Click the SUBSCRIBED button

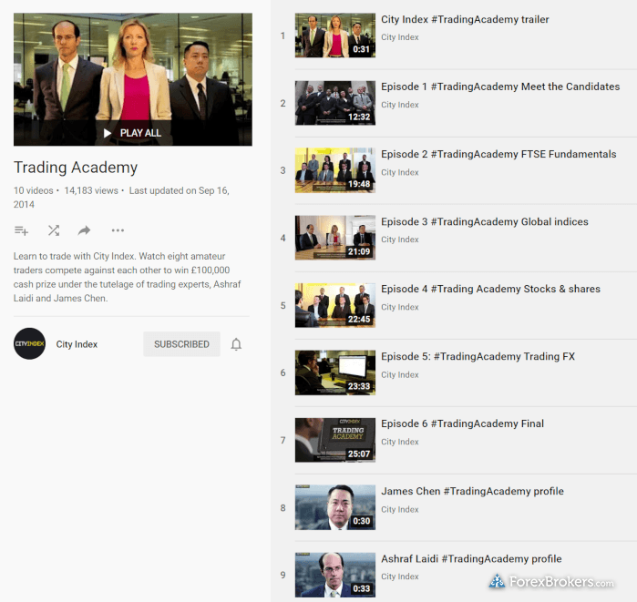point(181,344)
